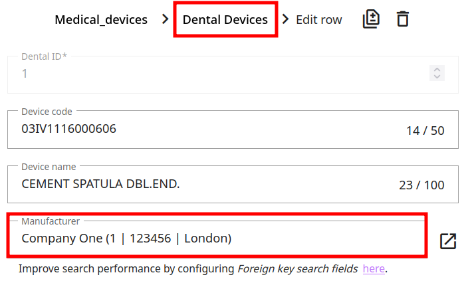Decrement Dental ID with down arrow
This screenshot has height=287, width=468.
437,77
